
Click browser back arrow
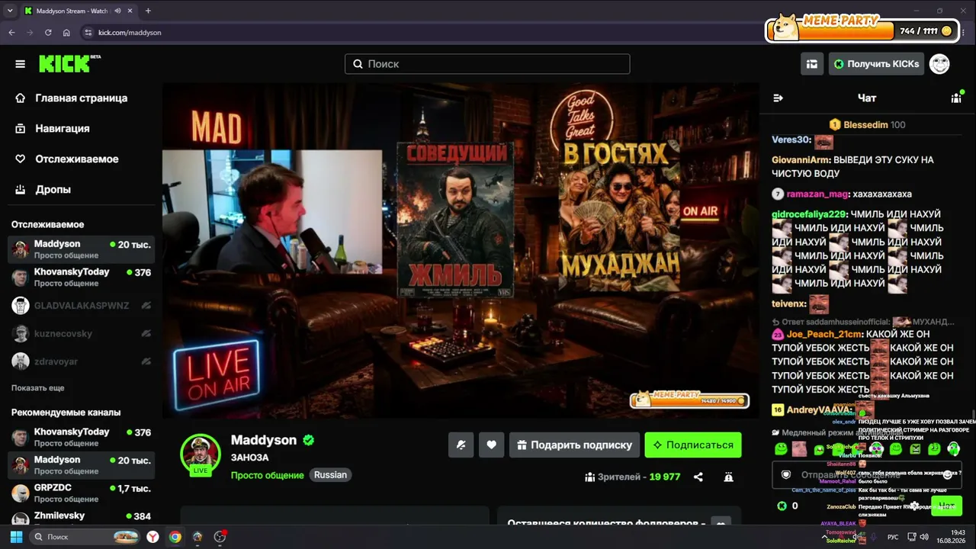click(11, 33)
